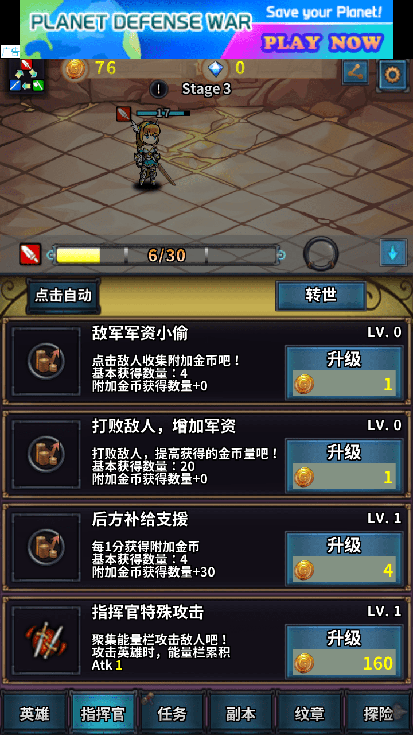Viewport: 413px width, 735px height.
Task: Open the settings gear icon
Action: point(393,75)
